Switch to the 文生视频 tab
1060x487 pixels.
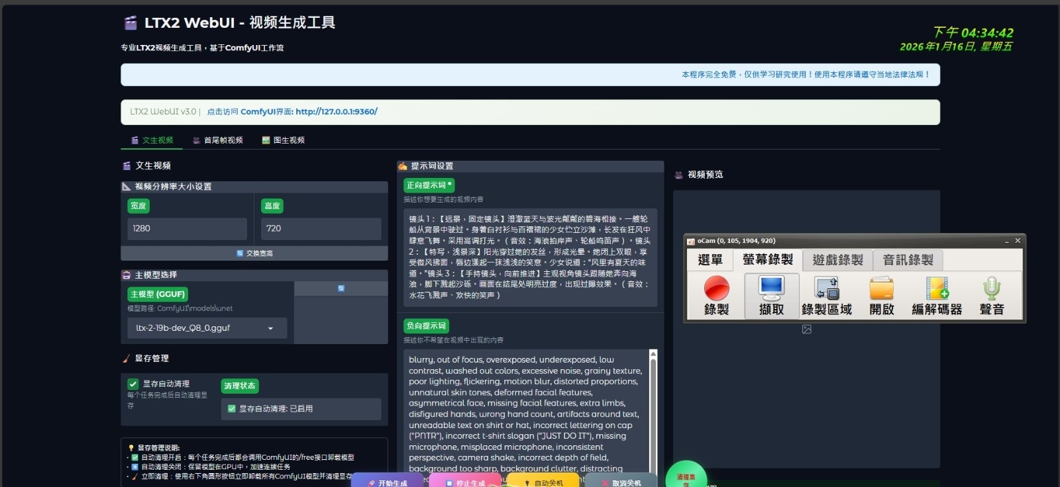tap(152, 140)
